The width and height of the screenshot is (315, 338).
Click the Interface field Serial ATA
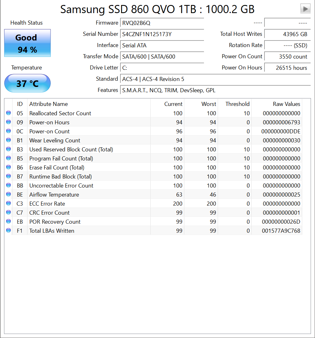click(162, 45)
